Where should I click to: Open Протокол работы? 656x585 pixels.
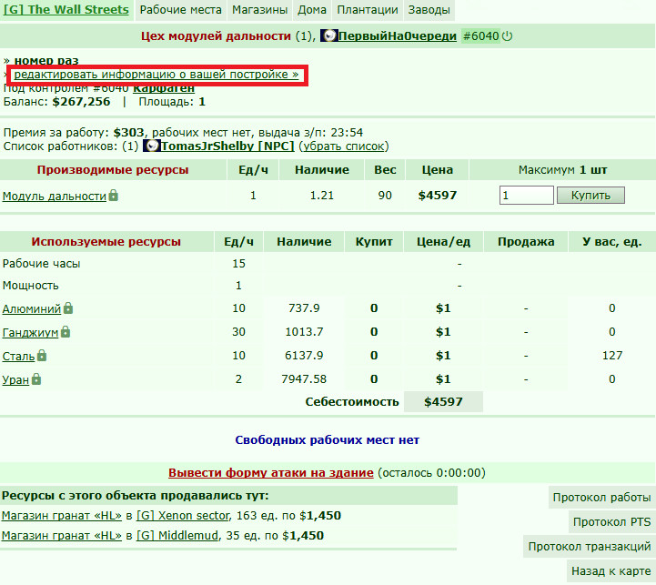[601, 498]
